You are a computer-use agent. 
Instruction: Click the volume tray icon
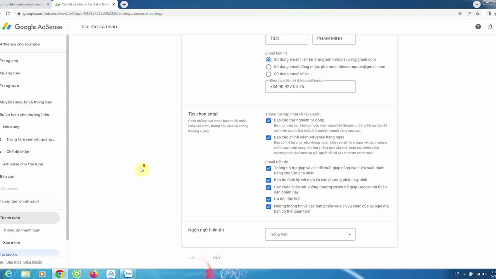tap(484, 274)
